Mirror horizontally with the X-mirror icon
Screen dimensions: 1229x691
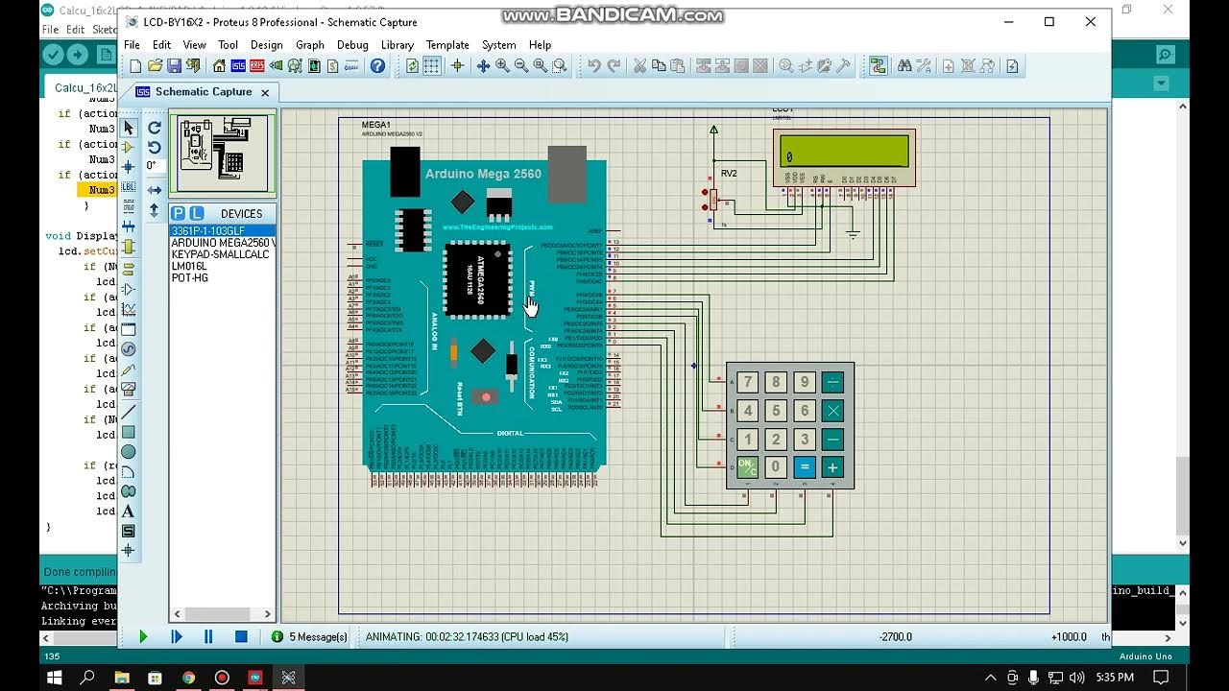(155, 190)
